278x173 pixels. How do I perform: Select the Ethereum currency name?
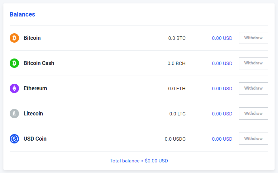(x=35, y=88)
